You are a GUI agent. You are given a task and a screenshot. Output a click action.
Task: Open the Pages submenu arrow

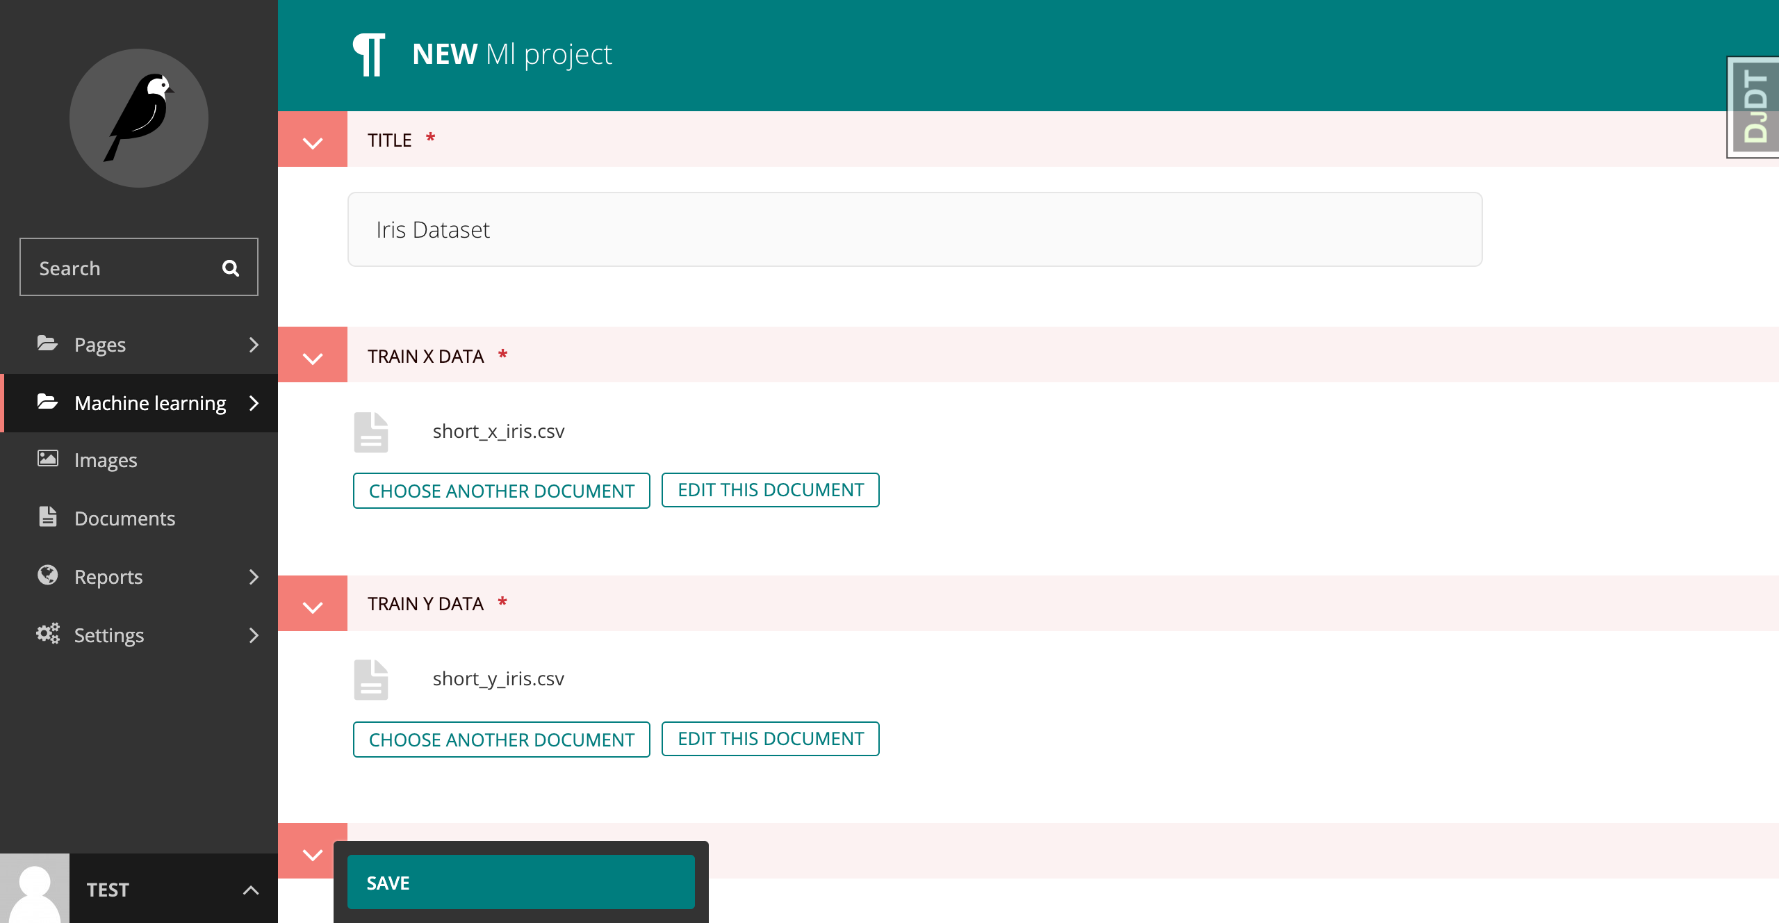point(254,345)
